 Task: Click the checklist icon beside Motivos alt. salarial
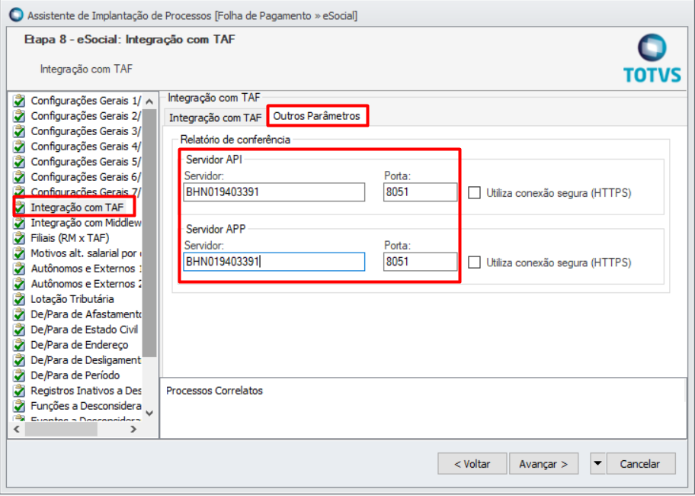19,254
